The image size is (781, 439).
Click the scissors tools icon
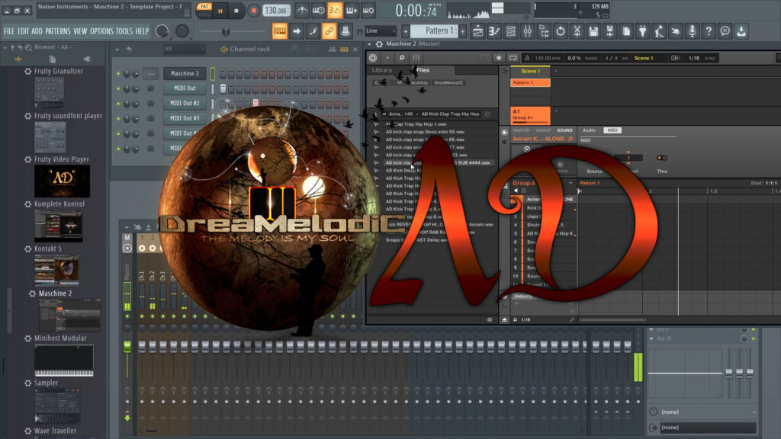click(x=577, y=31)
